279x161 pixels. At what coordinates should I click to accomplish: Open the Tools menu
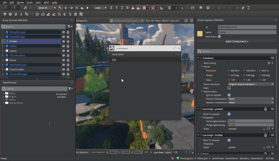coord(30,2)
